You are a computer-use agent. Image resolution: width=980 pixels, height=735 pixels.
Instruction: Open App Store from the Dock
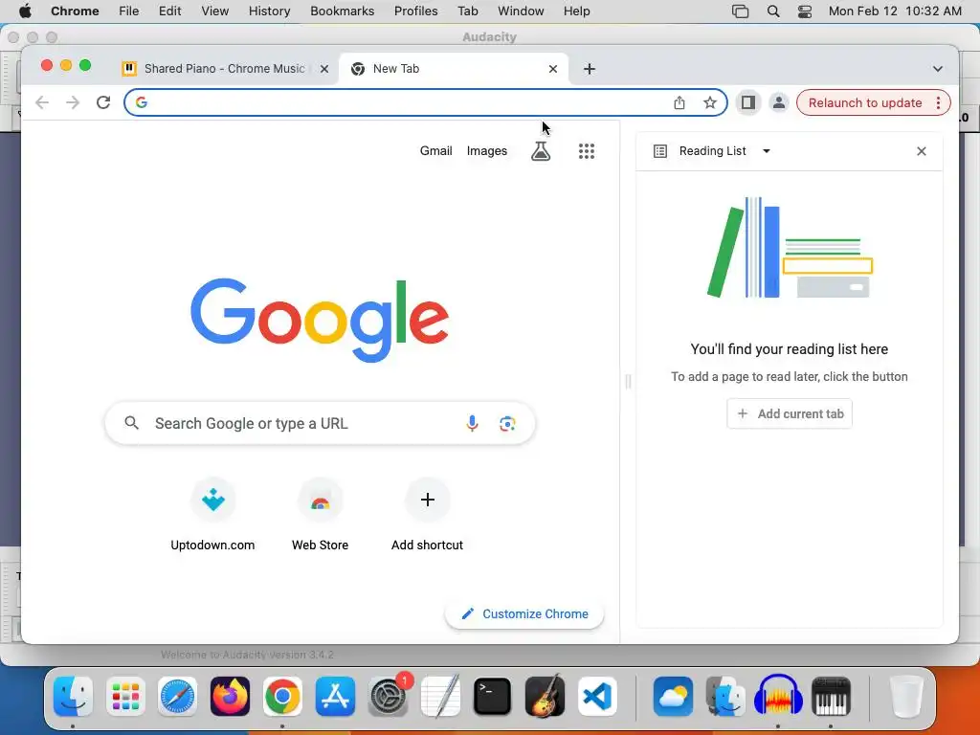click(x=335, y=696)
